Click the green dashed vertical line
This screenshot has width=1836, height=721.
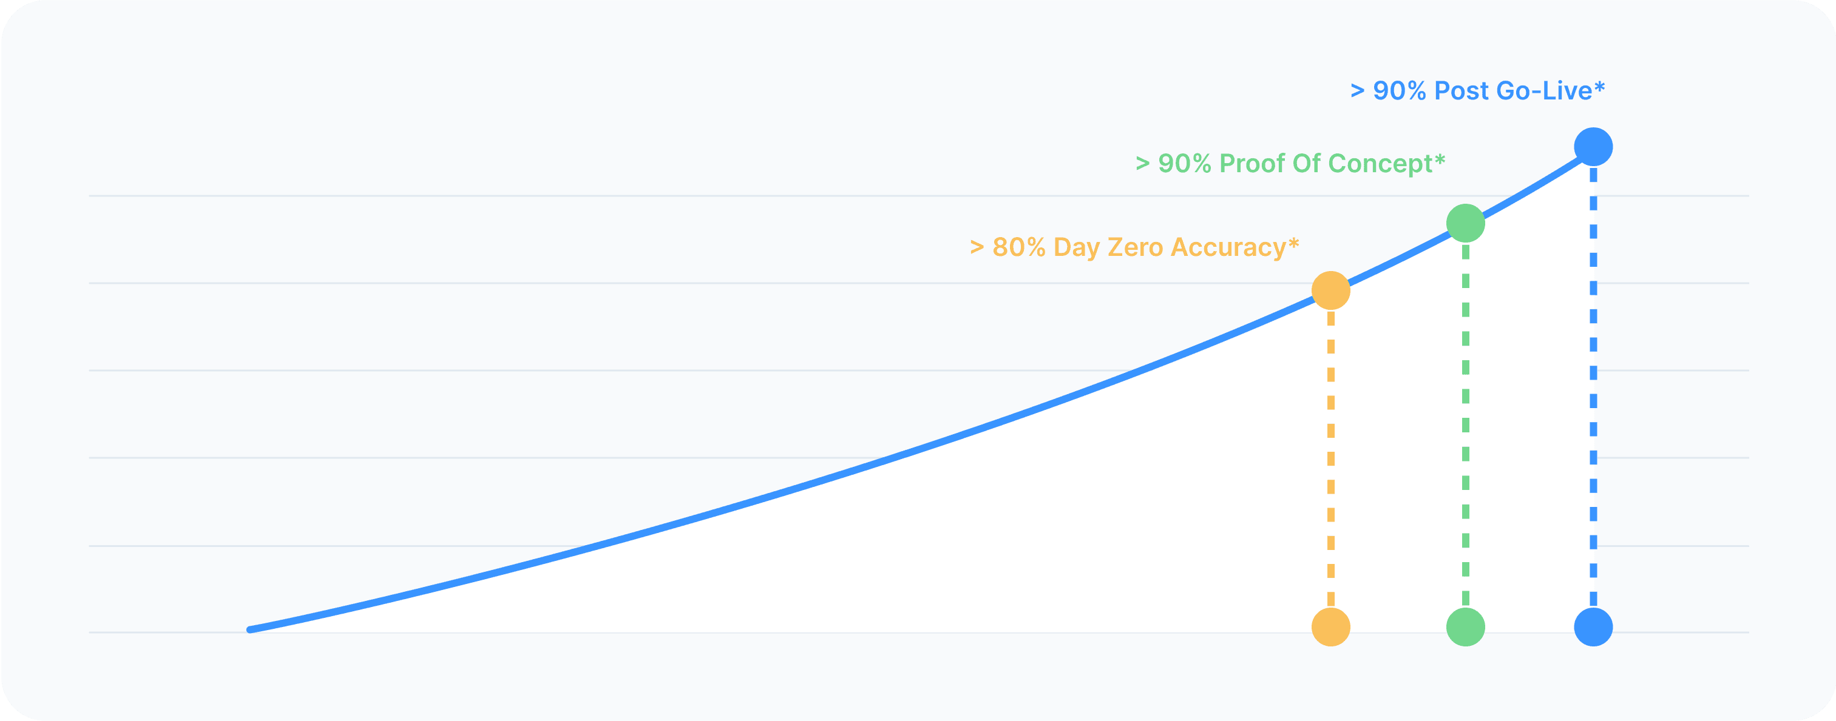[1465, 427]
